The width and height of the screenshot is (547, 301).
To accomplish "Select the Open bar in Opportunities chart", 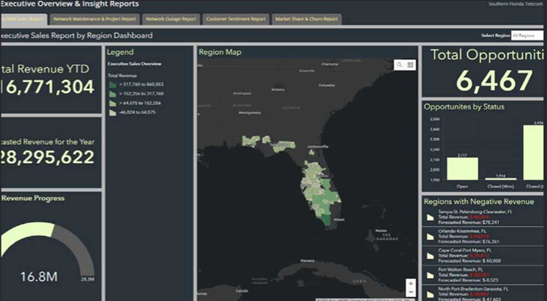I will click(x=462, y=169).
